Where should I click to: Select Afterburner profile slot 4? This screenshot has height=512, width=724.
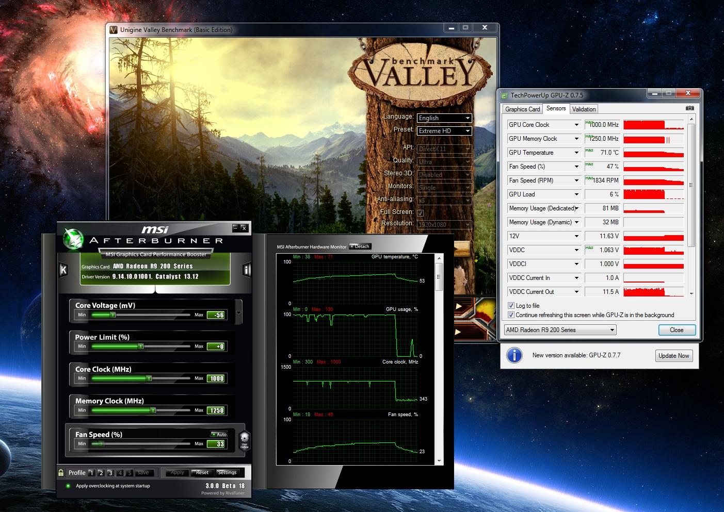pos(120,472)
